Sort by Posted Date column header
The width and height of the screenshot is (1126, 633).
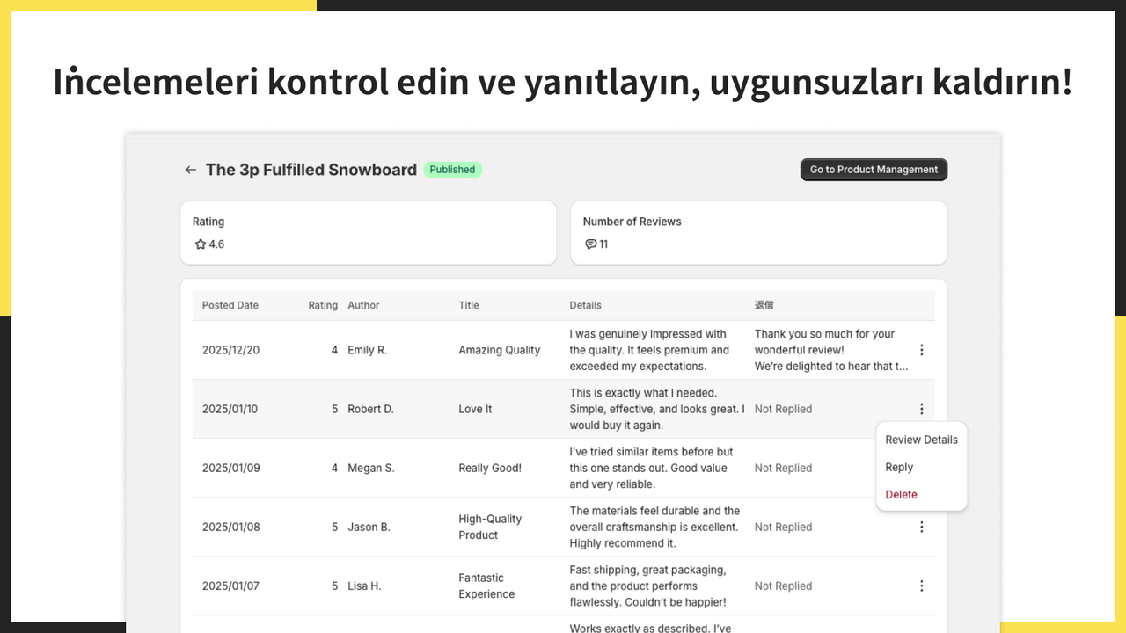point(230,305)
